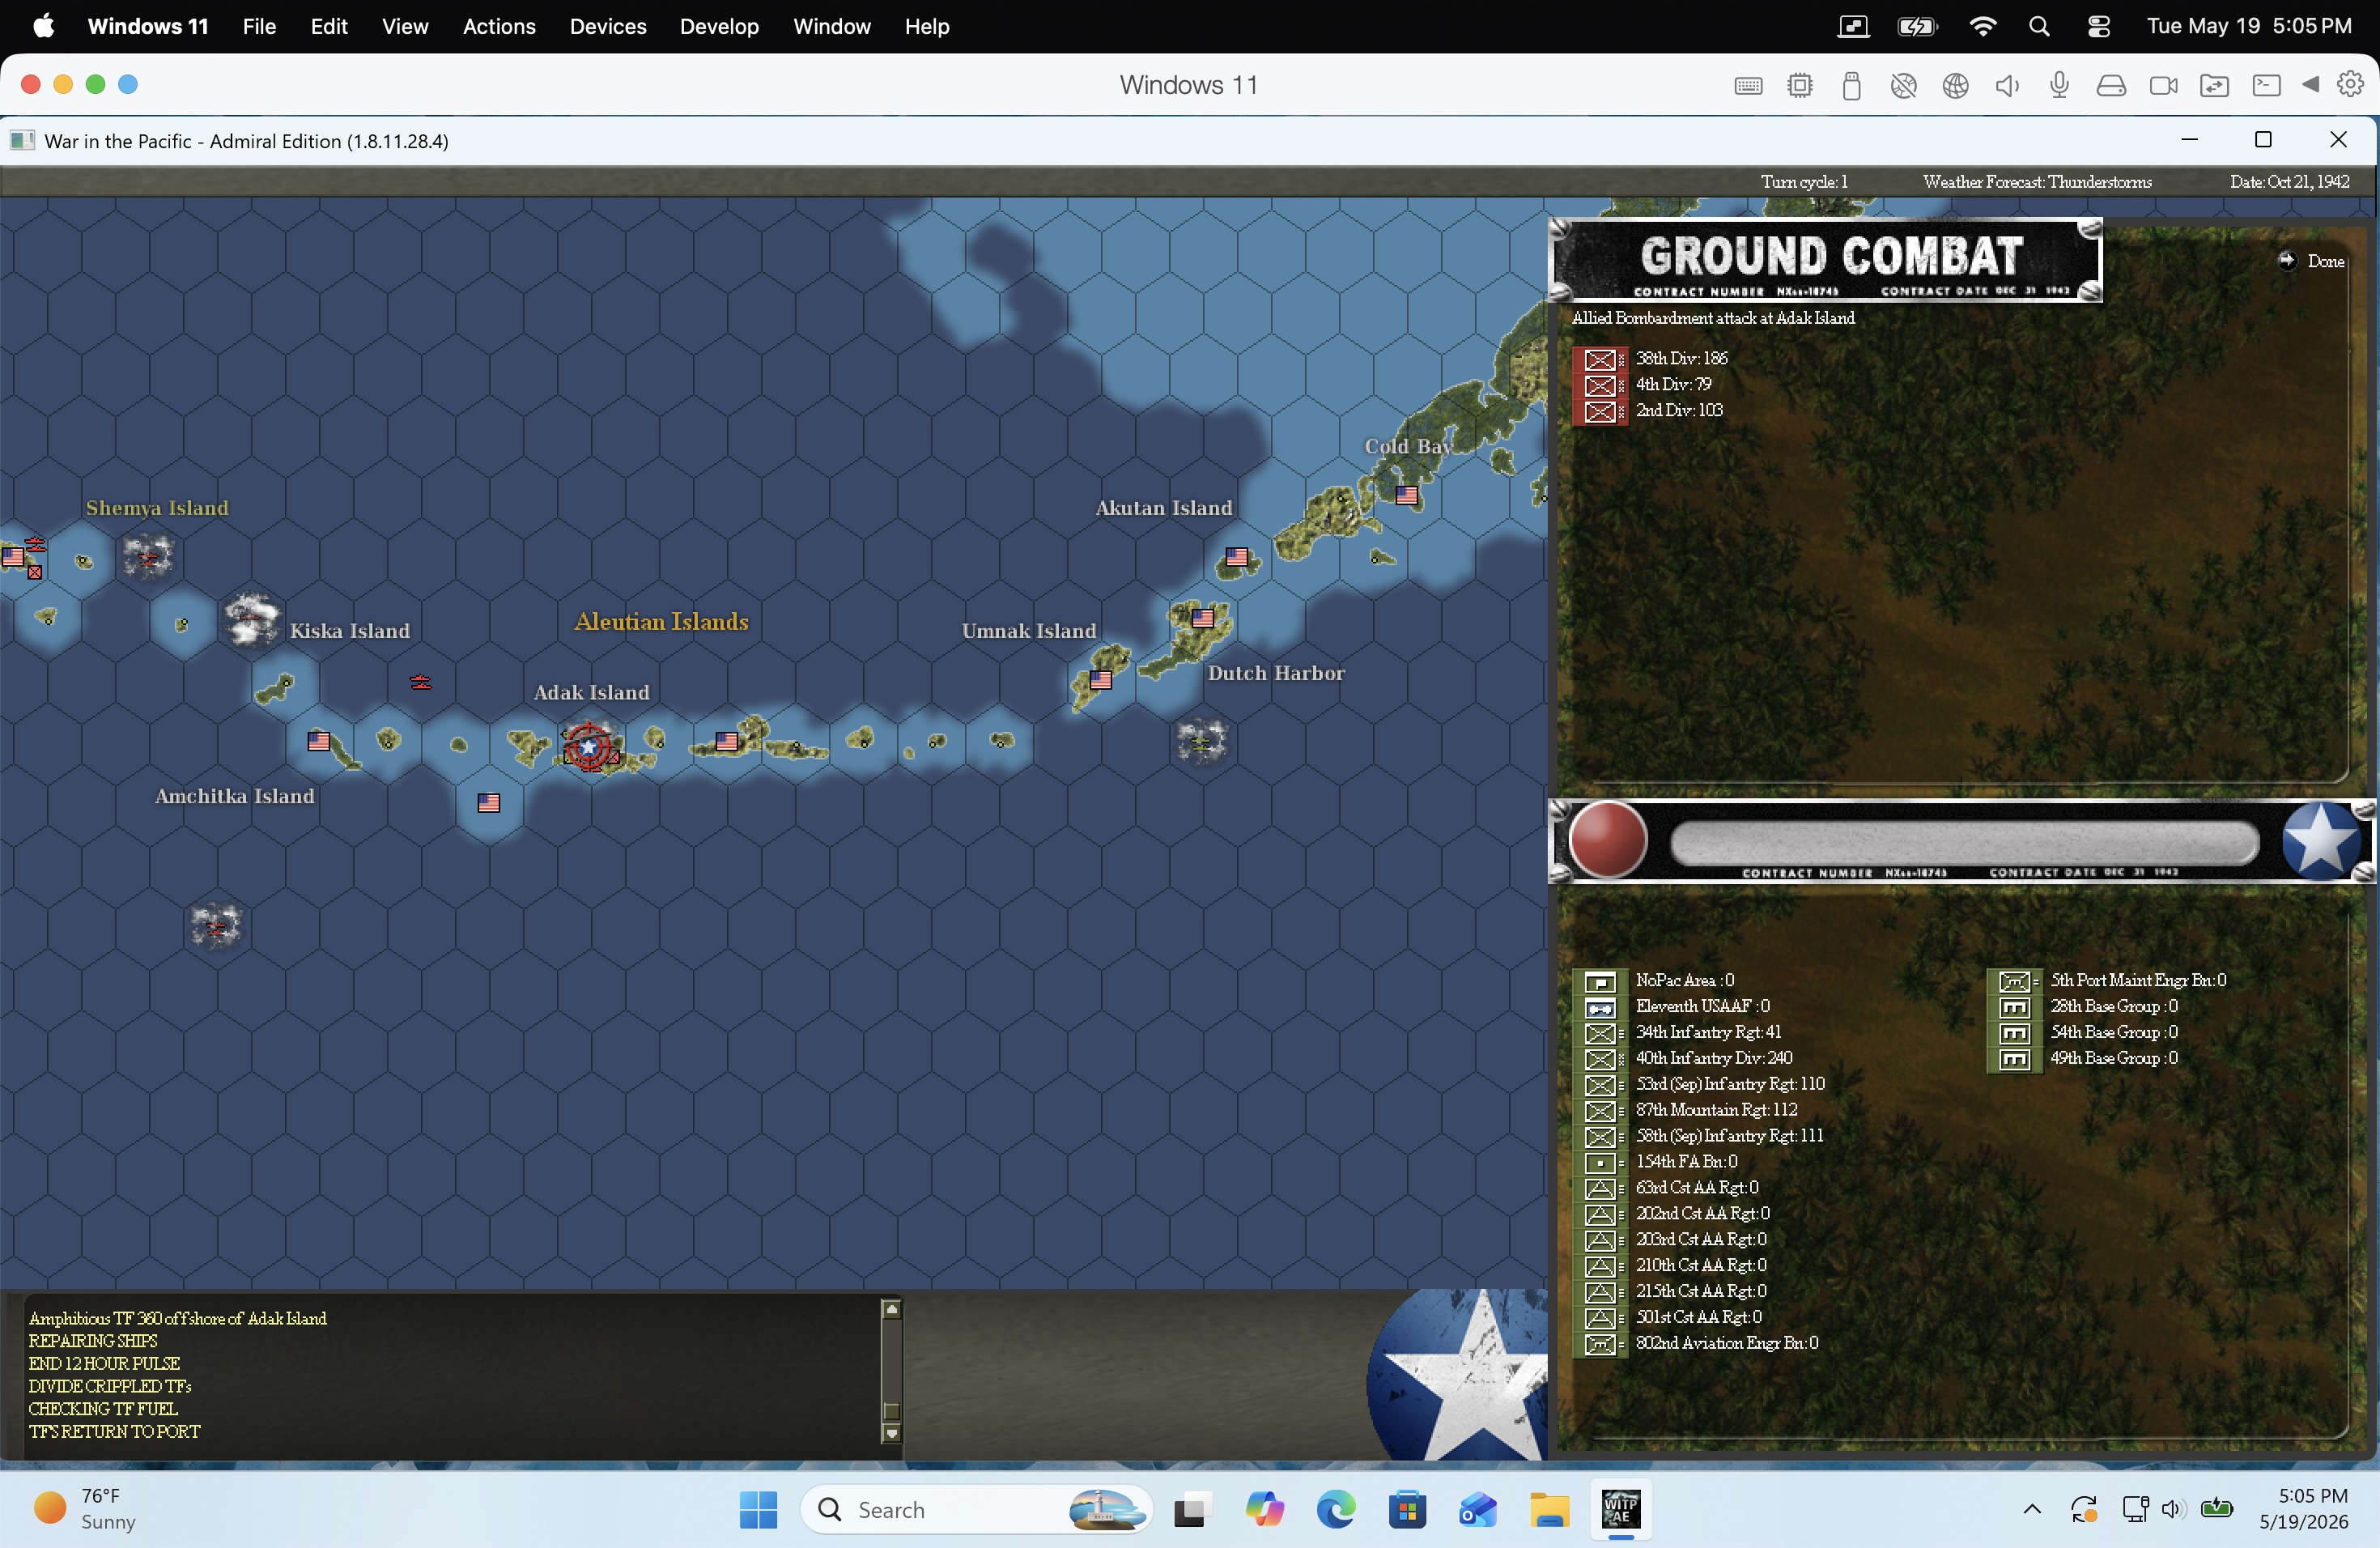Open the File menu in macOS menu bar
This screenshot has width=2380, height=1548.
[x=259, y=26]
